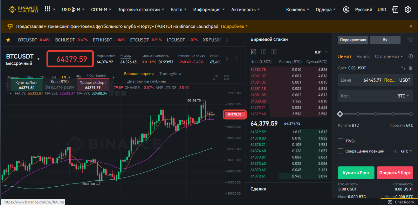Viewport: 418px width, 205px height.
Task: Open the Подробнее link in banner
Action: click(234, 26)
